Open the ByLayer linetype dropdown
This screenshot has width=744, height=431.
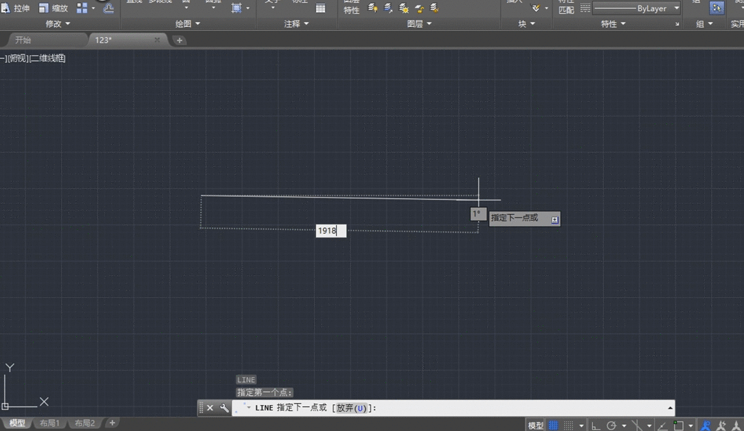[x=677, y=8]
